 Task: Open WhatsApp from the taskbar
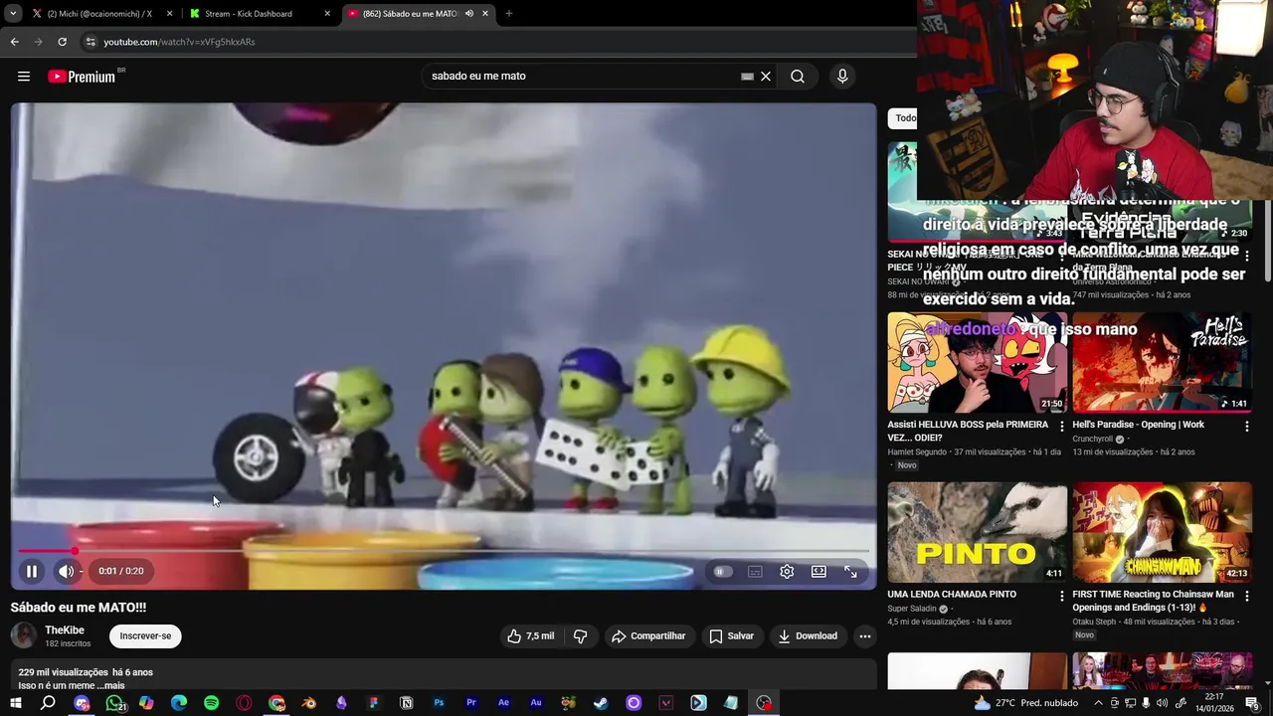pyautogui.click(x=114, y=703)
